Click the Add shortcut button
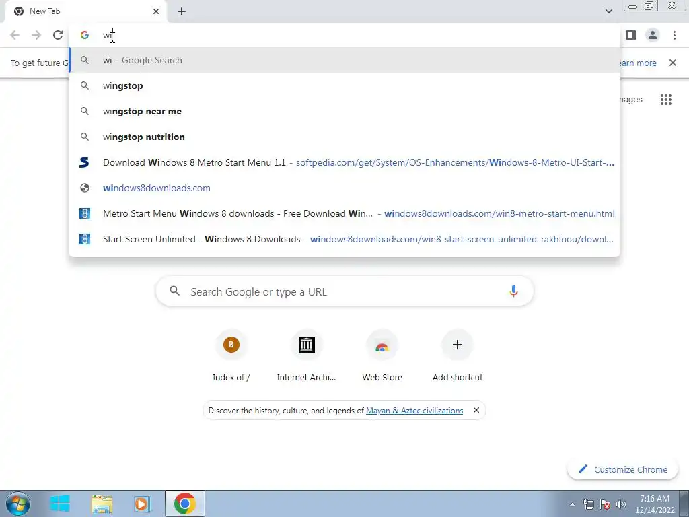 458,357
